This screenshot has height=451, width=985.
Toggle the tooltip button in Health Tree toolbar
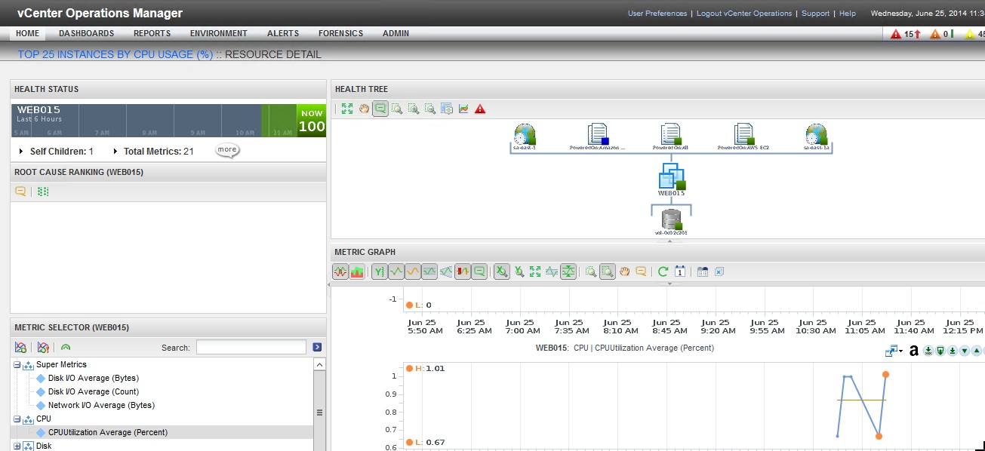pyautogui.click(x=380, y=109)
